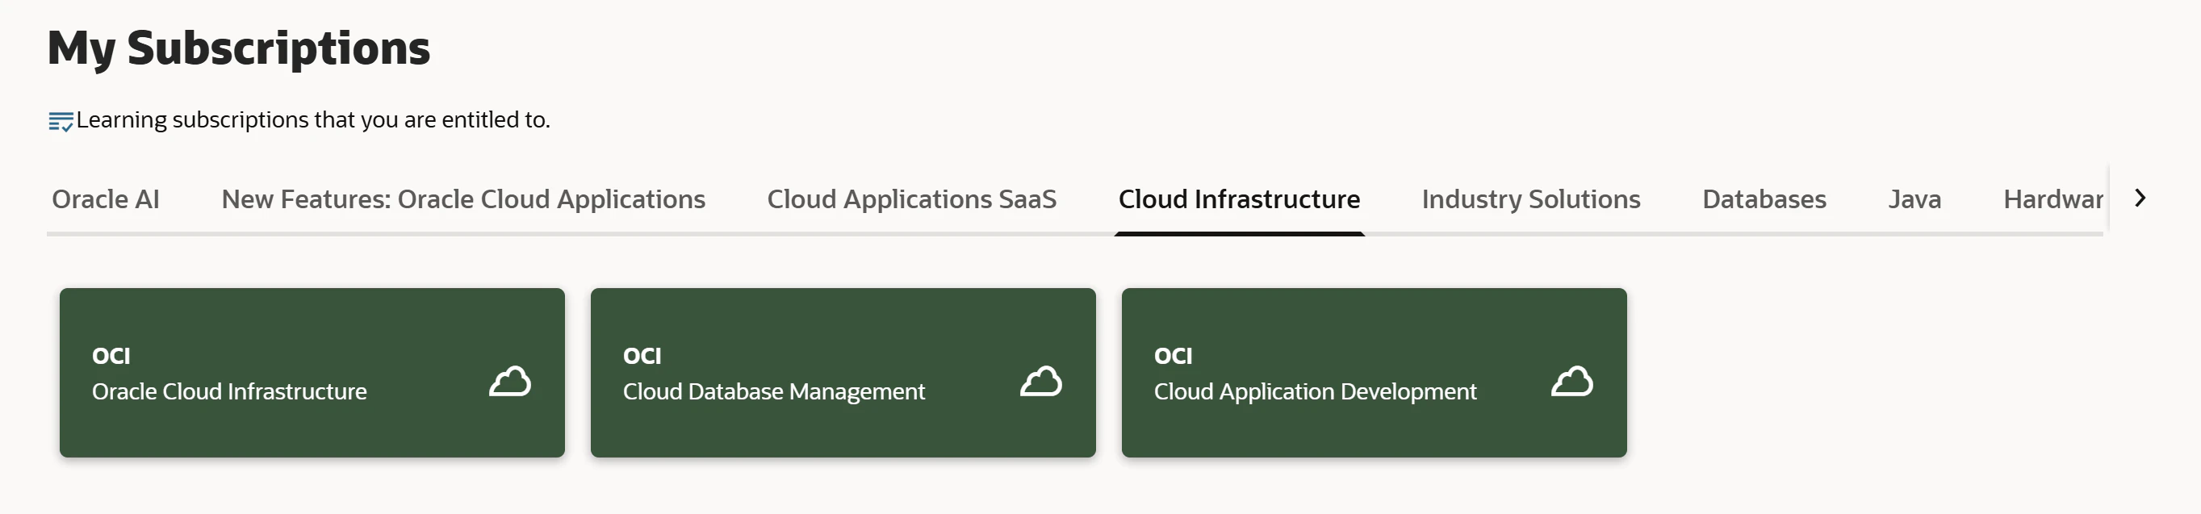Go to the Industry Solutions tab
2201x514 pixels.
coord(1530,199)
